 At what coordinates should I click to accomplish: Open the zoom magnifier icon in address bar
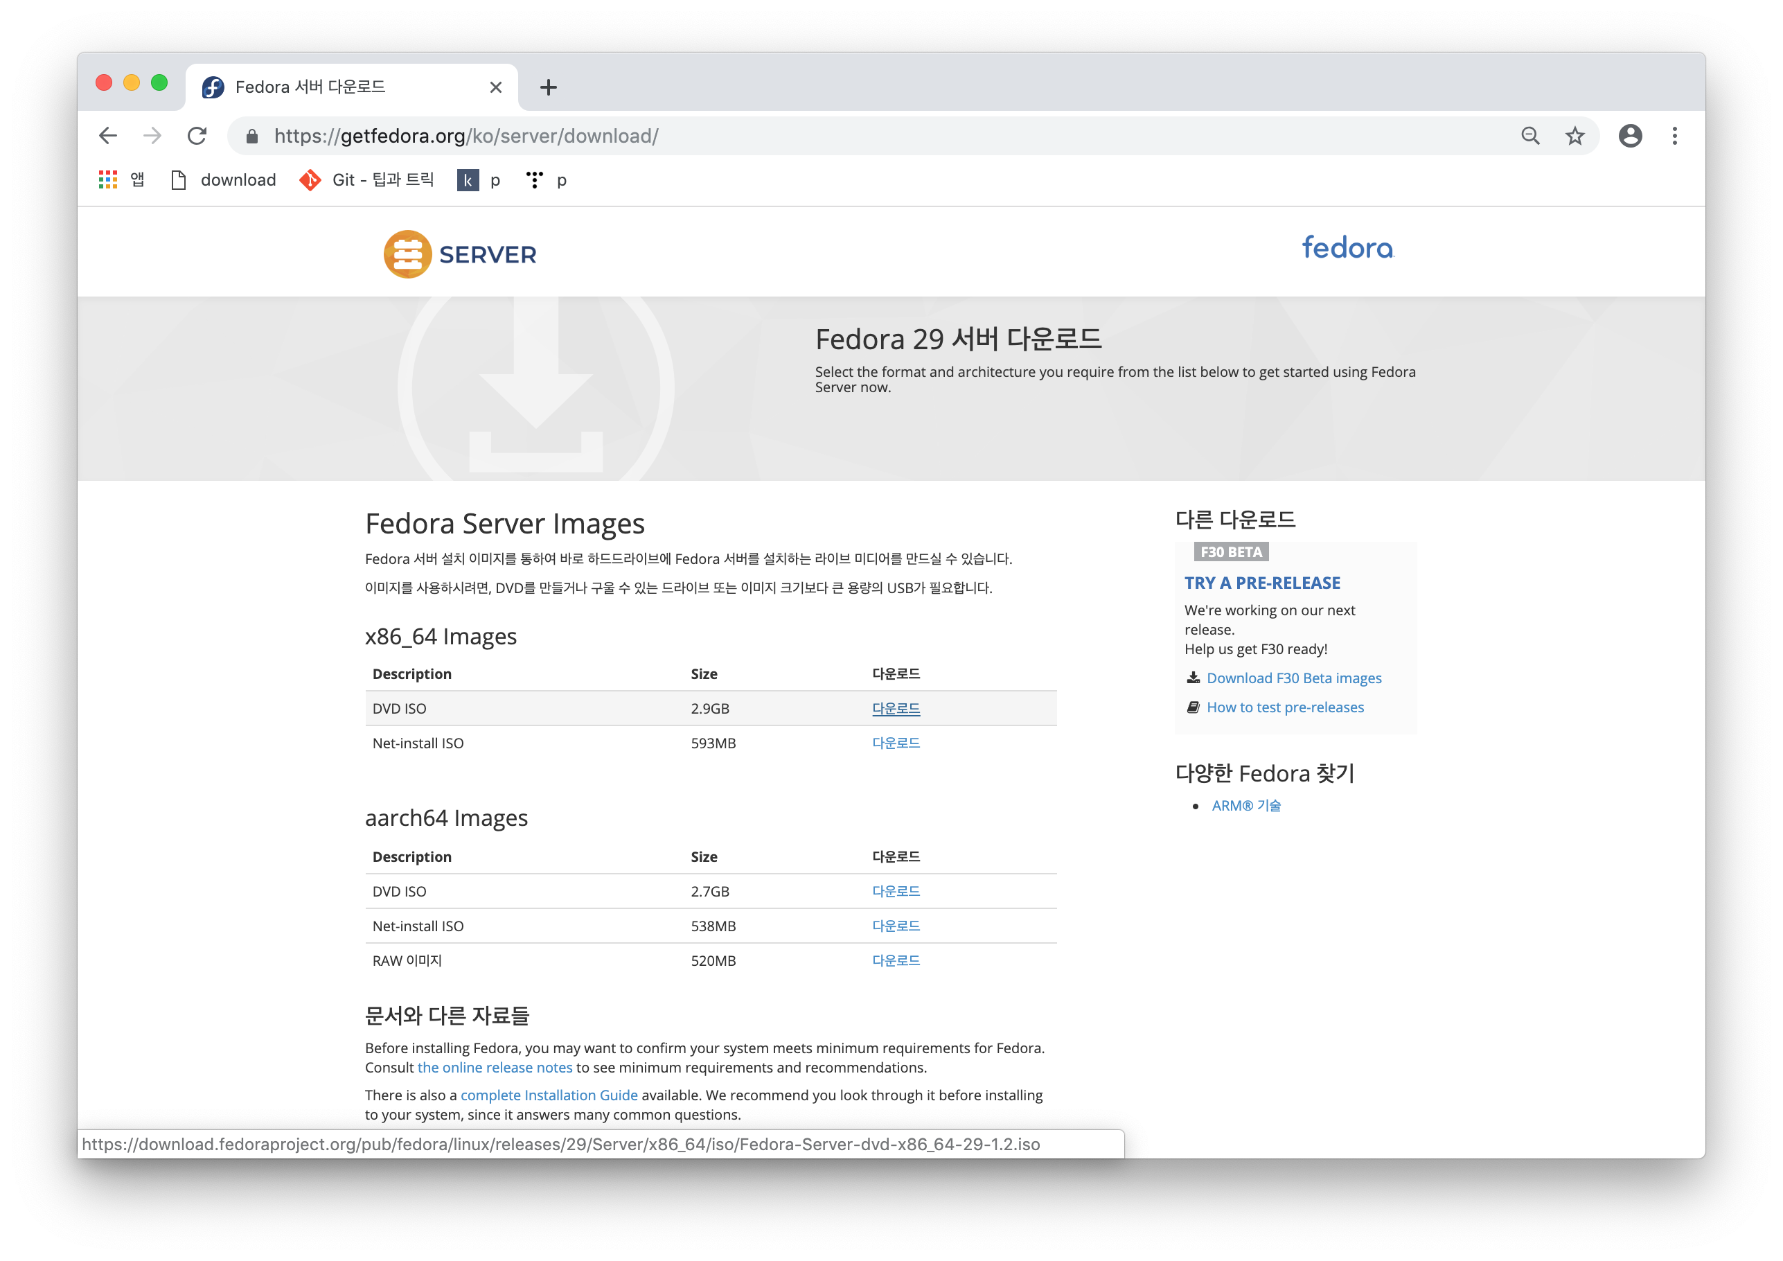(1529, 136)
